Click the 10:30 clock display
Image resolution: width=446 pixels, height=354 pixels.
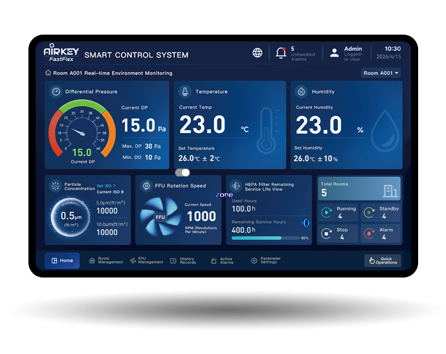coord(392,49)
